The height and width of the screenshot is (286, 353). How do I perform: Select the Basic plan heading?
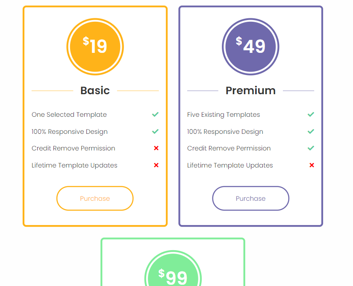tap(95, 90)
